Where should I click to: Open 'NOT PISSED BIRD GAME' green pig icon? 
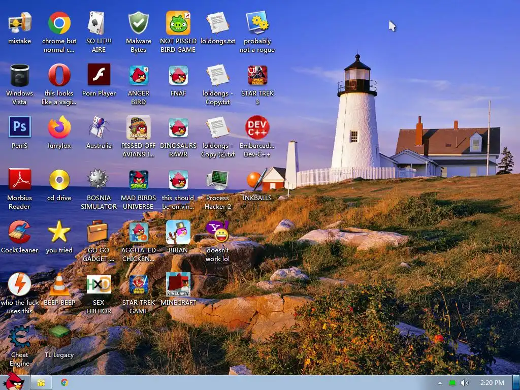click(x=178, y=23)
